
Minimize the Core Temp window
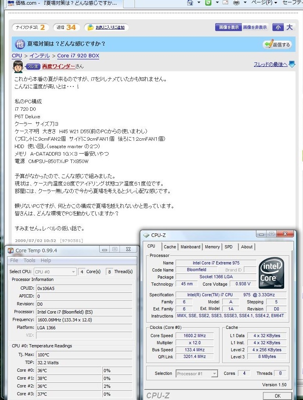[x=105, y=250]
